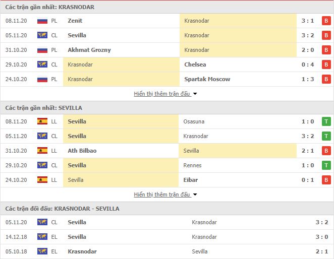Open 'Hiển thị thêm trận đấu' under Sevilla
334x259 pixels.
[x=162, y=195]
